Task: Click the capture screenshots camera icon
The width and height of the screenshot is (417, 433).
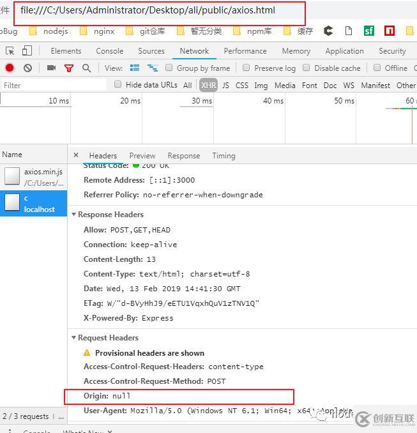Action: (x=51, y=68)
